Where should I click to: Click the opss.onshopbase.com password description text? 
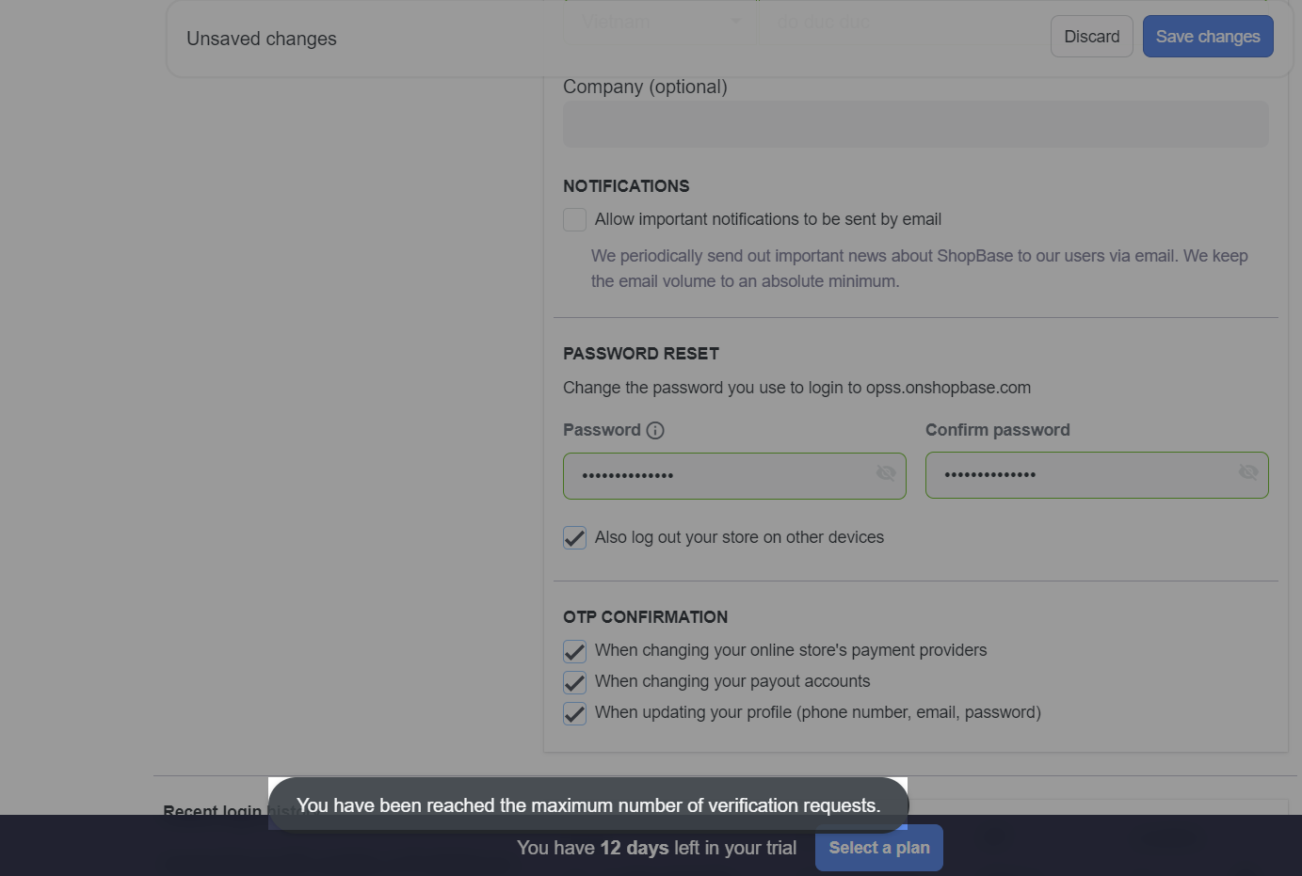[x=796, y=388]
